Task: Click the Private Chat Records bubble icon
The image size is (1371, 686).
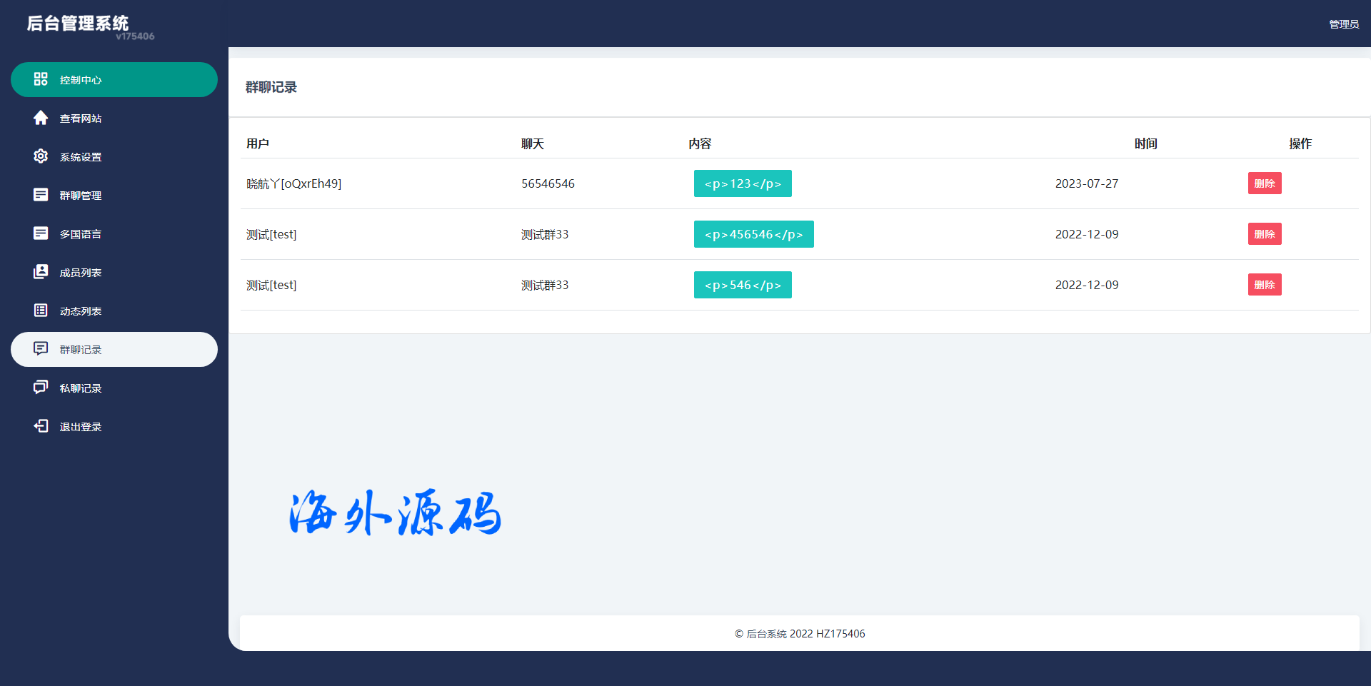Action: [x=41, y=388]
